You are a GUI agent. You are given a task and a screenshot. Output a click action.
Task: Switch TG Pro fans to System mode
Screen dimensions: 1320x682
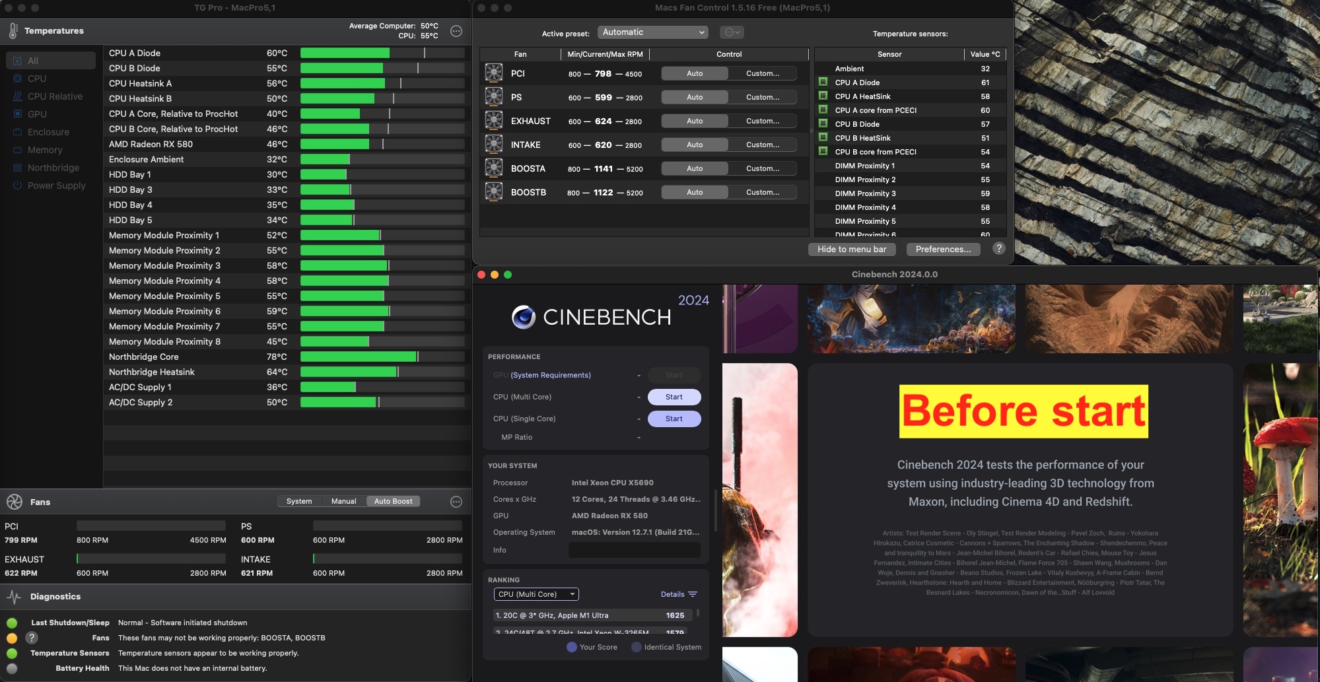(x=299, y=501)
